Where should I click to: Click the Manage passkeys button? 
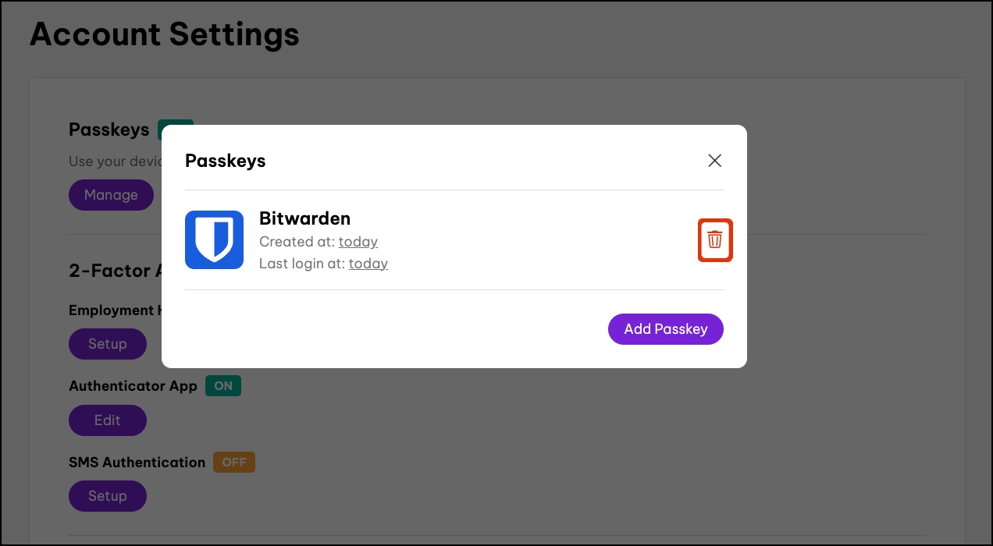click(x=111, y=195)
